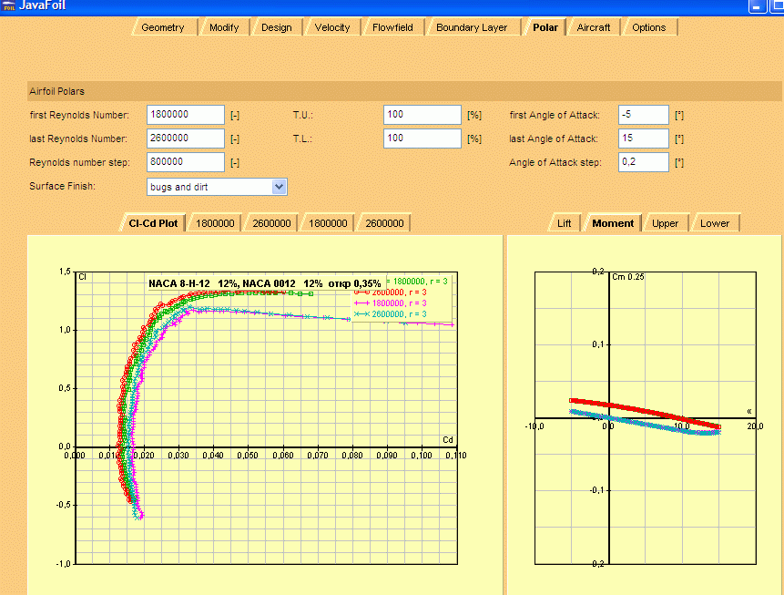Viewport: 784px width, 595px height.
Task: Show the Lift graph tab
Action: click(x=564, y=223)
